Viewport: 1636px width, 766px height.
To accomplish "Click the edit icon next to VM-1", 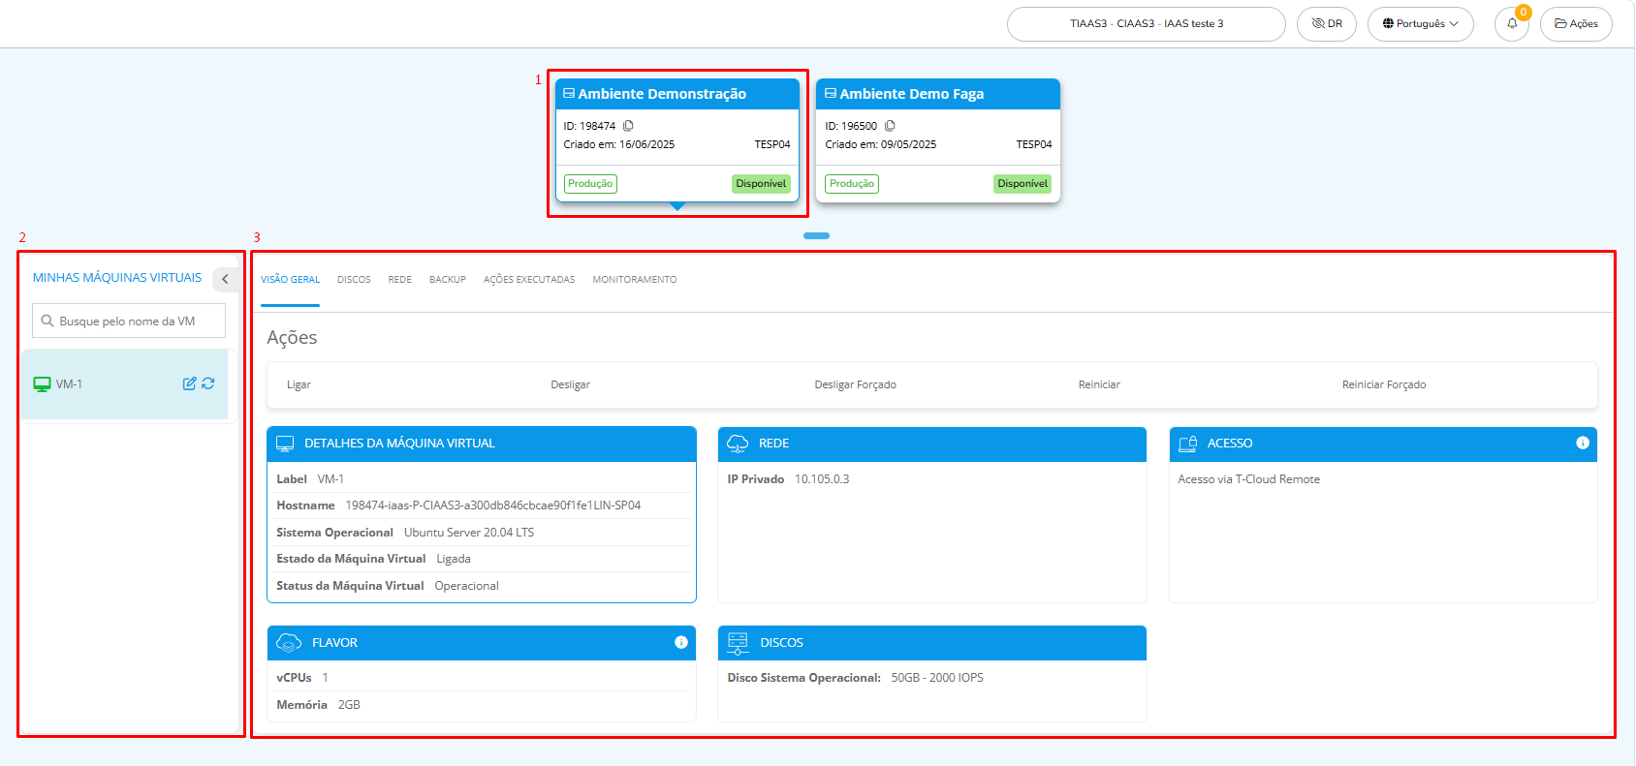I will 189,383.
